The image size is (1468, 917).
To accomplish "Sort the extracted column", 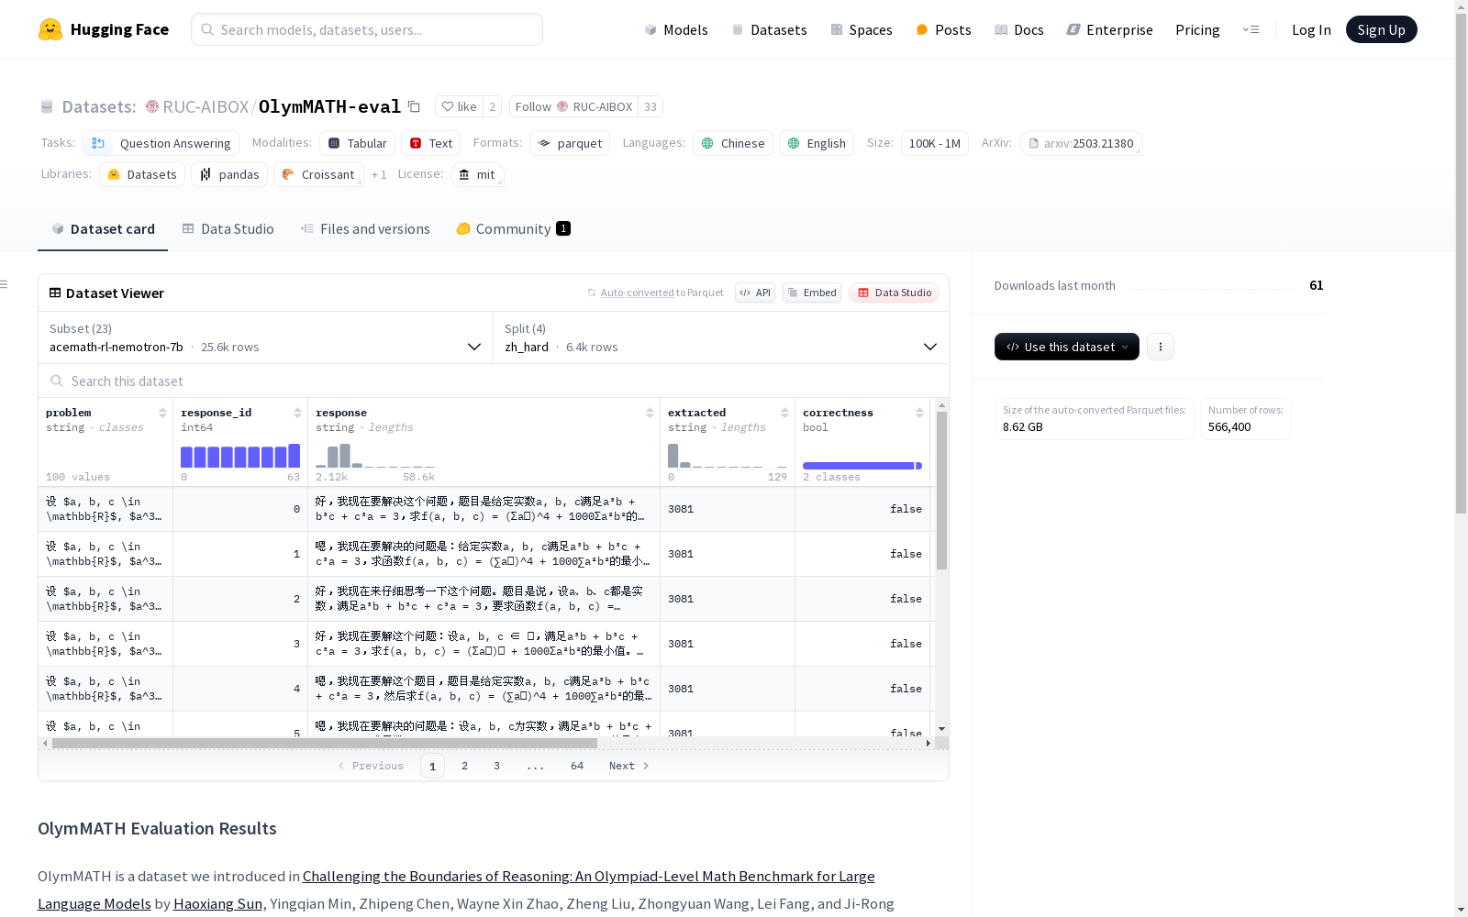I will (784, 413).
